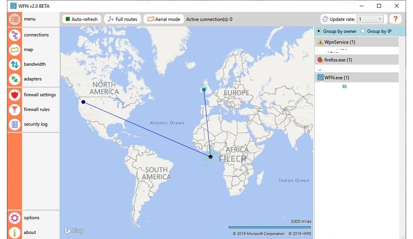Click the Active connection(s): 0 text
413x239 pixels.
coord(209,19)
